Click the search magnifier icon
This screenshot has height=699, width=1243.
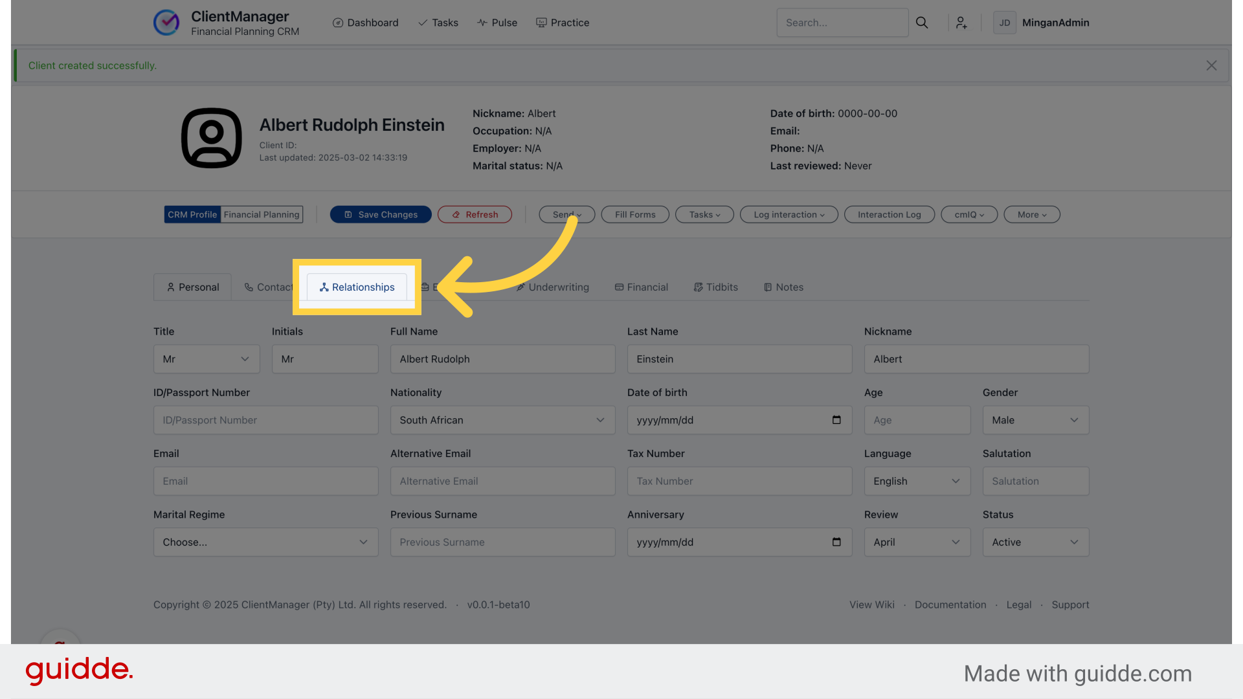[x=922, y=23]
